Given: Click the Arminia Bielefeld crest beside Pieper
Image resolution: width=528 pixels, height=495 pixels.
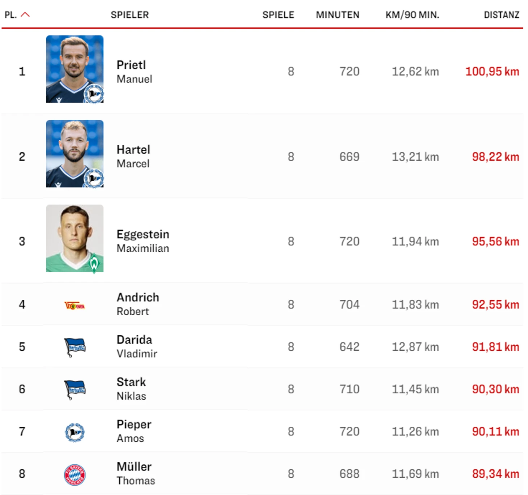Looking at the screenshot, I should 74,432.
